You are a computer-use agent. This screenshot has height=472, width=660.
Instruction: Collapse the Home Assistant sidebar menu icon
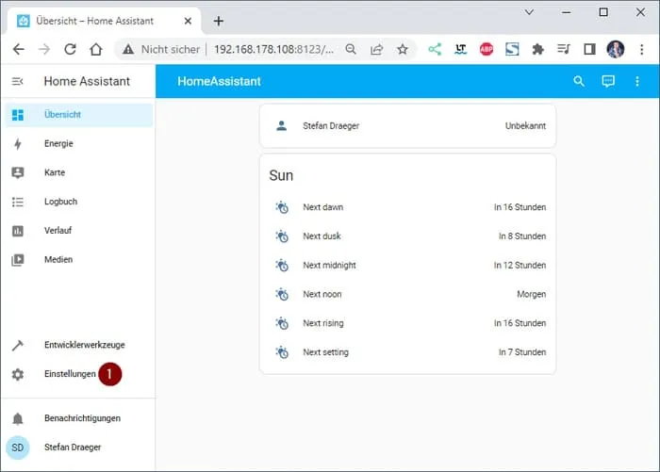(x=17, y=82)
